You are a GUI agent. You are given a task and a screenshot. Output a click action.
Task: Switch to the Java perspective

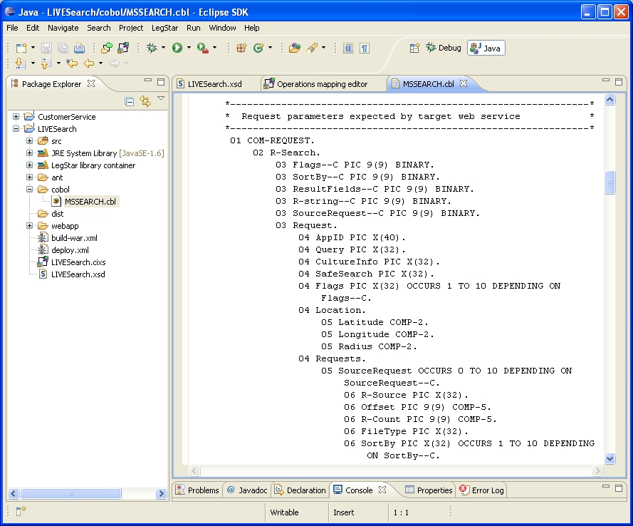tap(486, 48)
